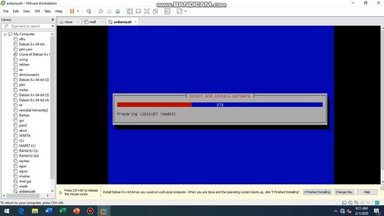The image size is (384, 216).
Task: Click the network adapter status icon
Action: (356, 203)
